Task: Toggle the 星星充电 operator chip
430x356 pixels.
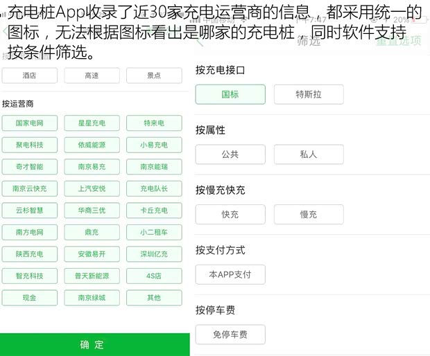Action: [92, 123]
